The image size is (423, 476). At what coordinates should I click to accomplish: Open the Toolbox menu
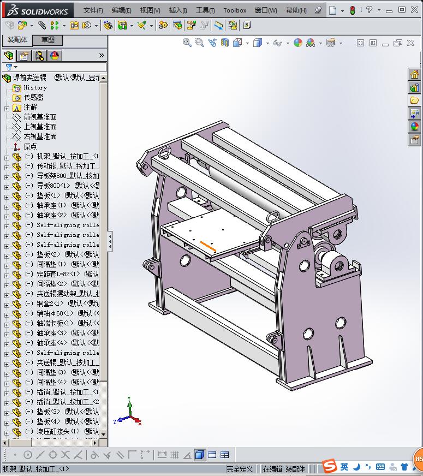235,10
